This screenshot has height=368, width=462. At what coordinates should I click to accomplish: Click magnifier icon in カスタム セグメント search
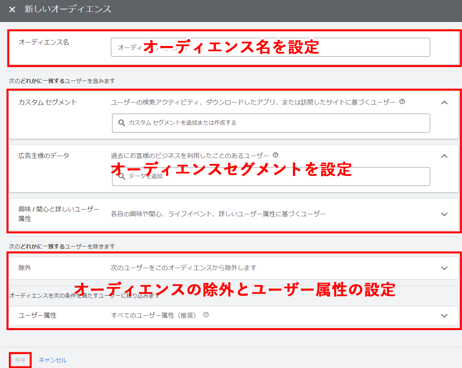pos(121,123)
